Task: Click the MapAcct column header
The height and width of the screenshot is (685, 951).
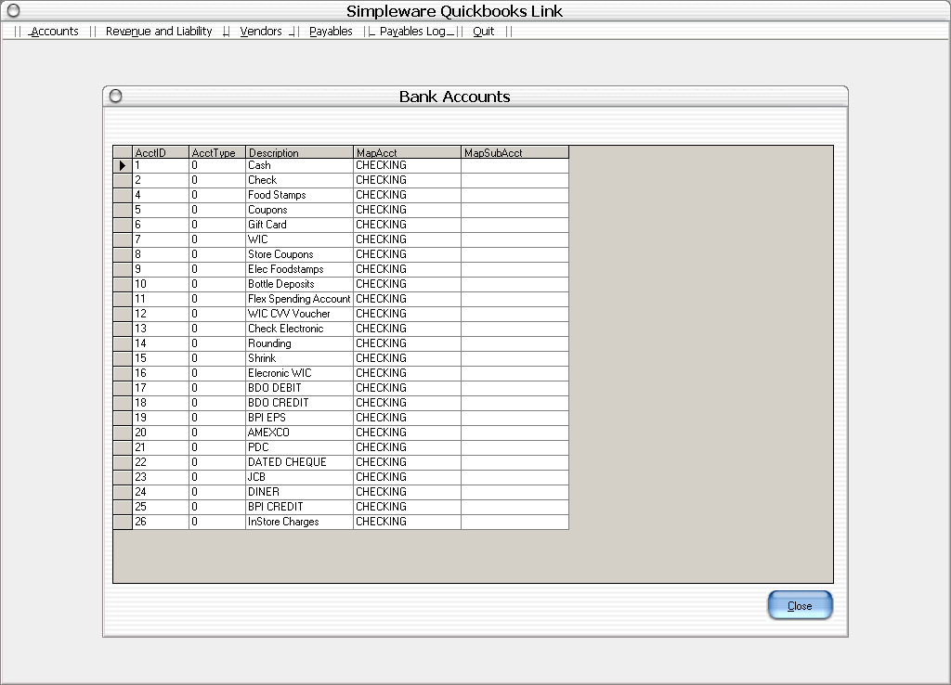Action: (408, 152)
